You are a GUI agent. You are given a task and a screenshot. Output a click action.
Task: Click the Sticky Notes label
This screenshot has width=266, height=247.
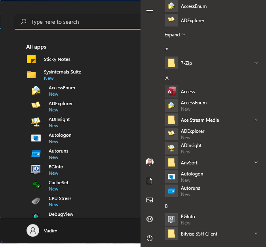point(57,59)
